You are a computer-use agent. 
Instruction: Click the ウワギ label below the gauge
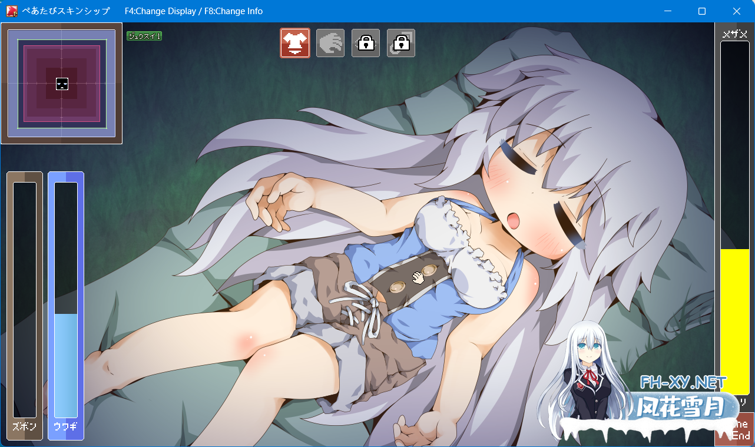tap(66, 426)
